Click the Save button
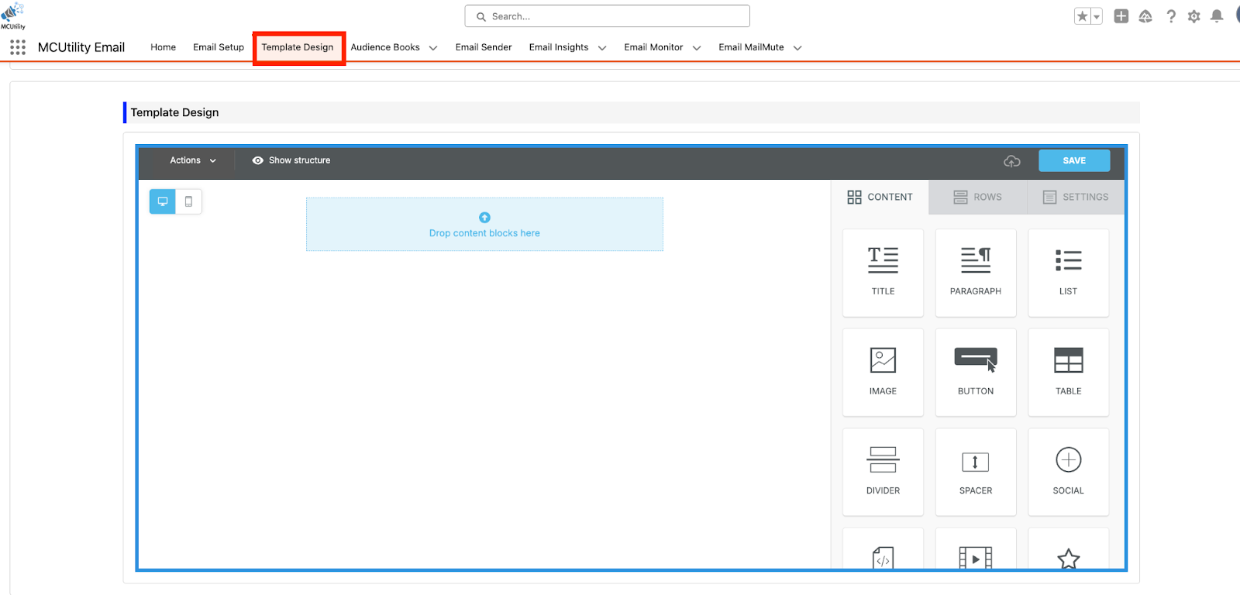 [1074, 160]
